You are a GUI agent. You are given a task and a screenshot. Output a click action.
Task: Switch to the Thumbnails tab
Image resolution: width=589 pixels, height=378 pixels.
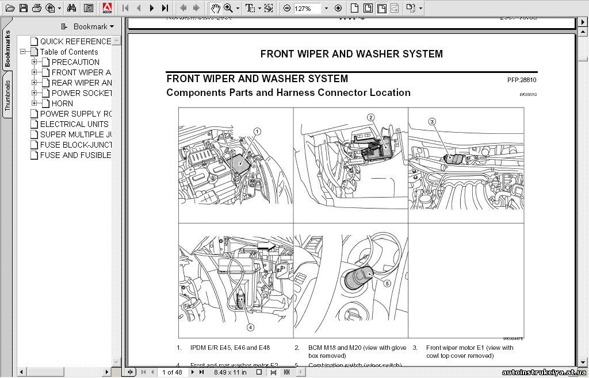click(7, 95)
